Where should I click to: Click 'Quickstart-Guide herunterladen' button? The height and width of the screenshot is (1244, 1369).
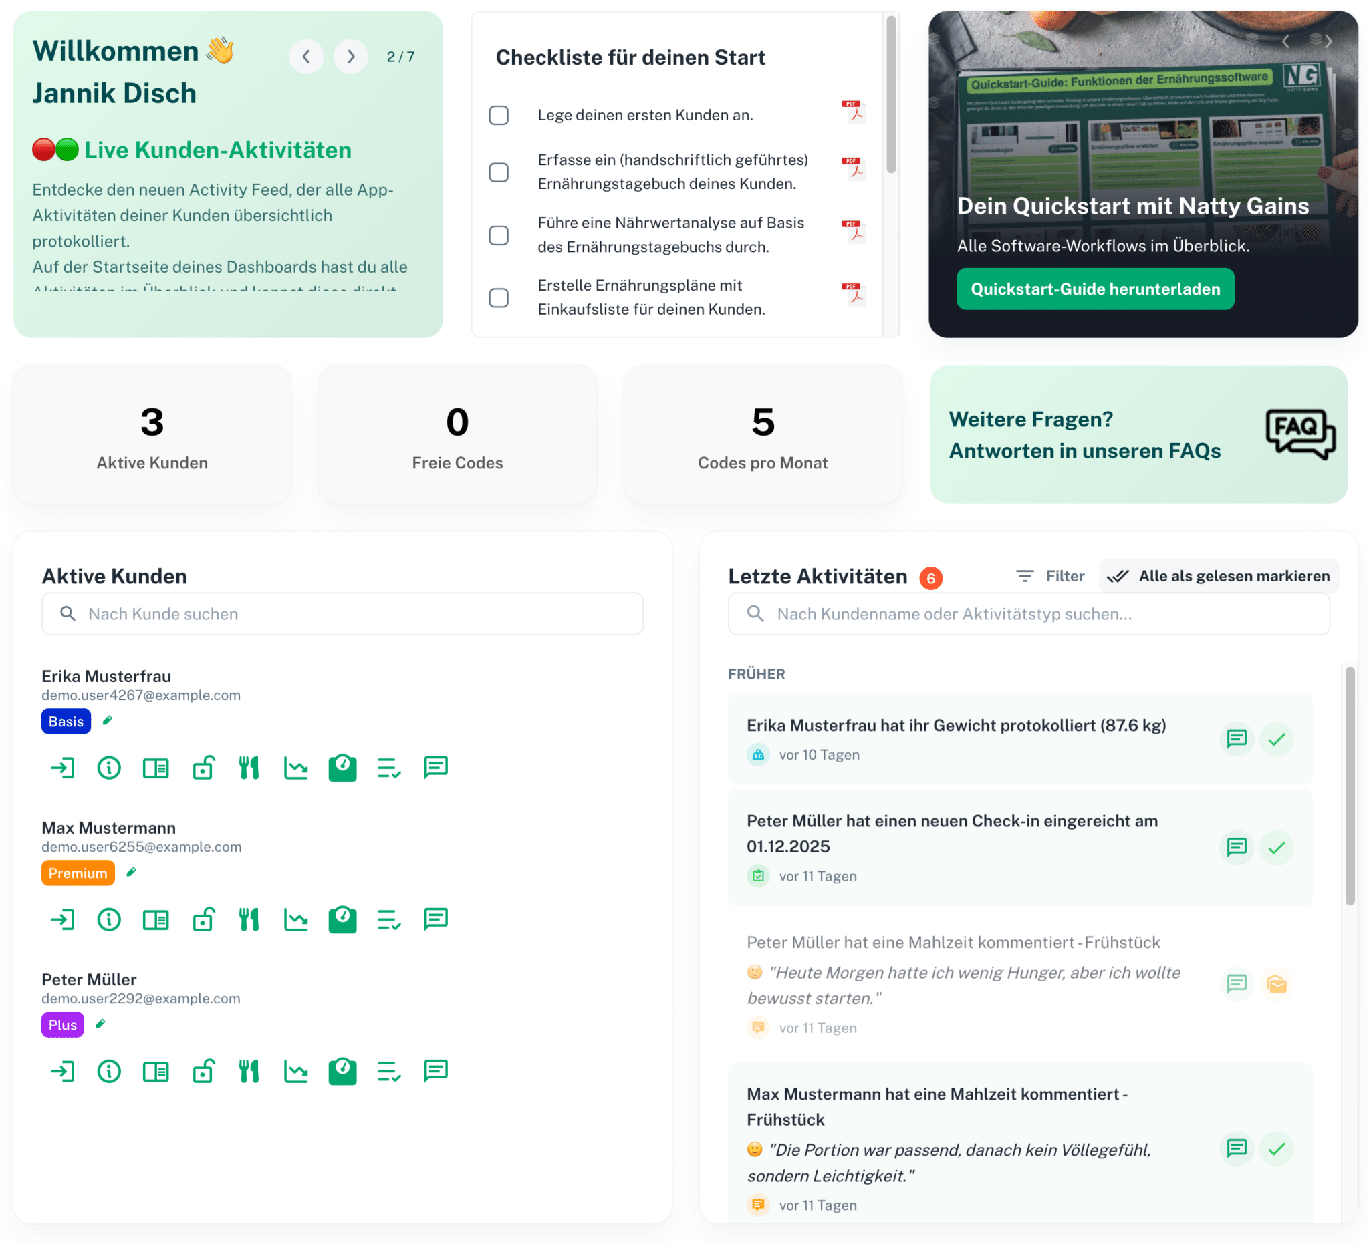[1095, 289]
